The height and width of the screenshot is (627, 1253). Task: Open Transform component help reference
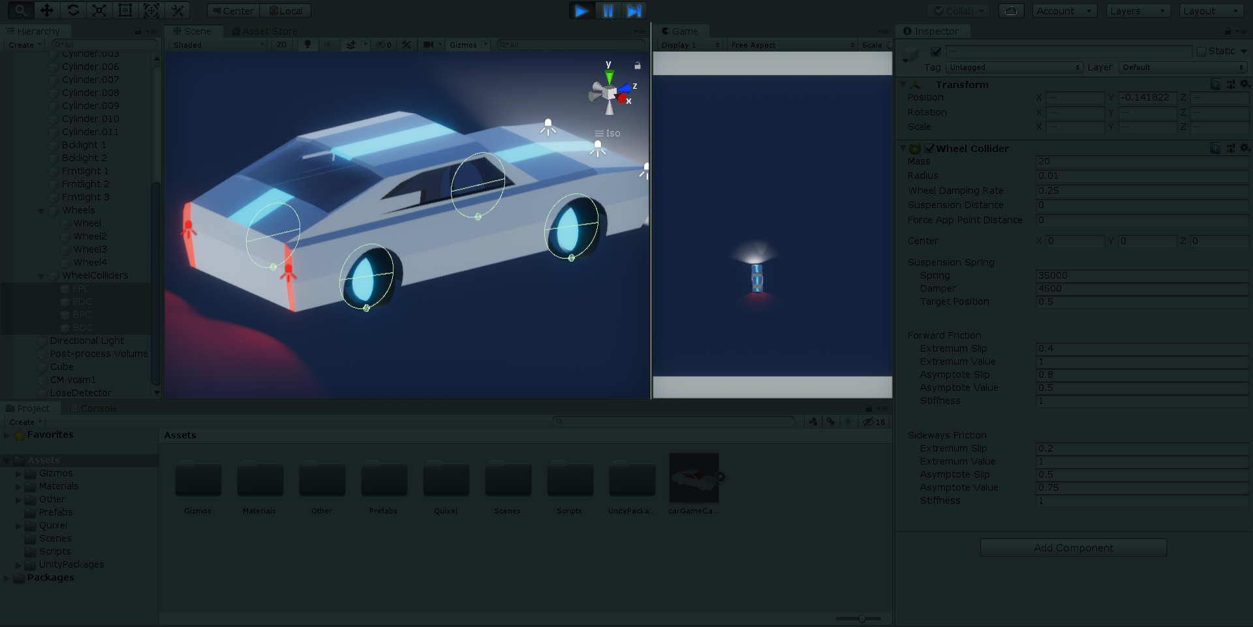pyautogui.click(x=1215, y=84)
